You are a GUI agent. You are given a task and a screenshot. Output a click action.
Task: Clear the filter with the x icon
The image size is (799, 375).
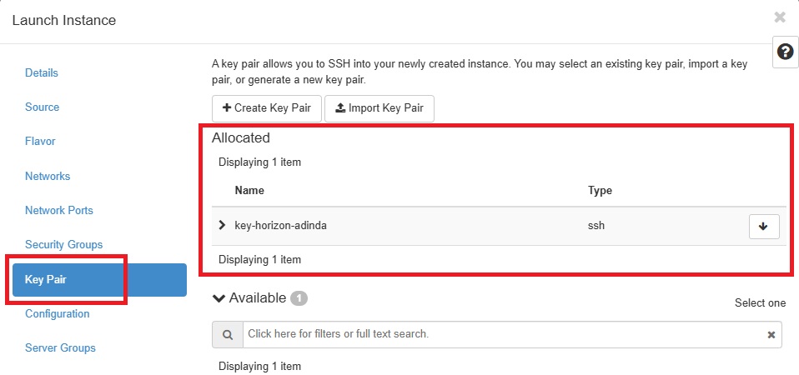point(771,334)
